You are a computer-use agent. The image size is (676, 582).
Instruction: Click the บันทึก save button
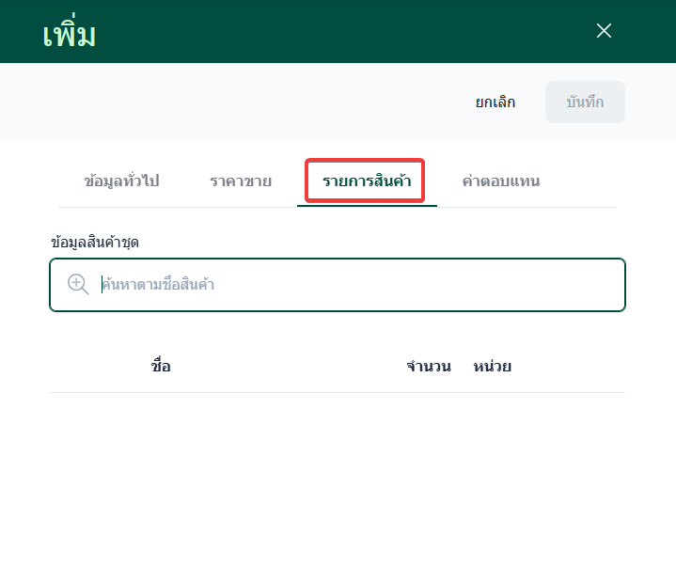coord(585,102)
